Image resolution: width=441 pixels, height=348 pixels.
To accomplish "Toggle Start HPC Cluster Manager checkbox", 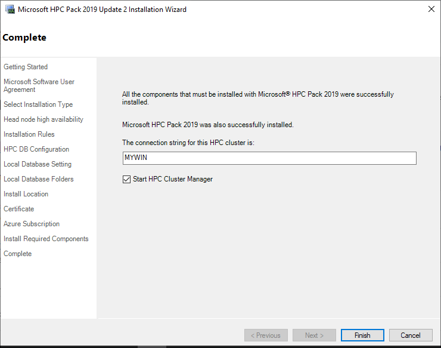I will click(x=126, y=179).
